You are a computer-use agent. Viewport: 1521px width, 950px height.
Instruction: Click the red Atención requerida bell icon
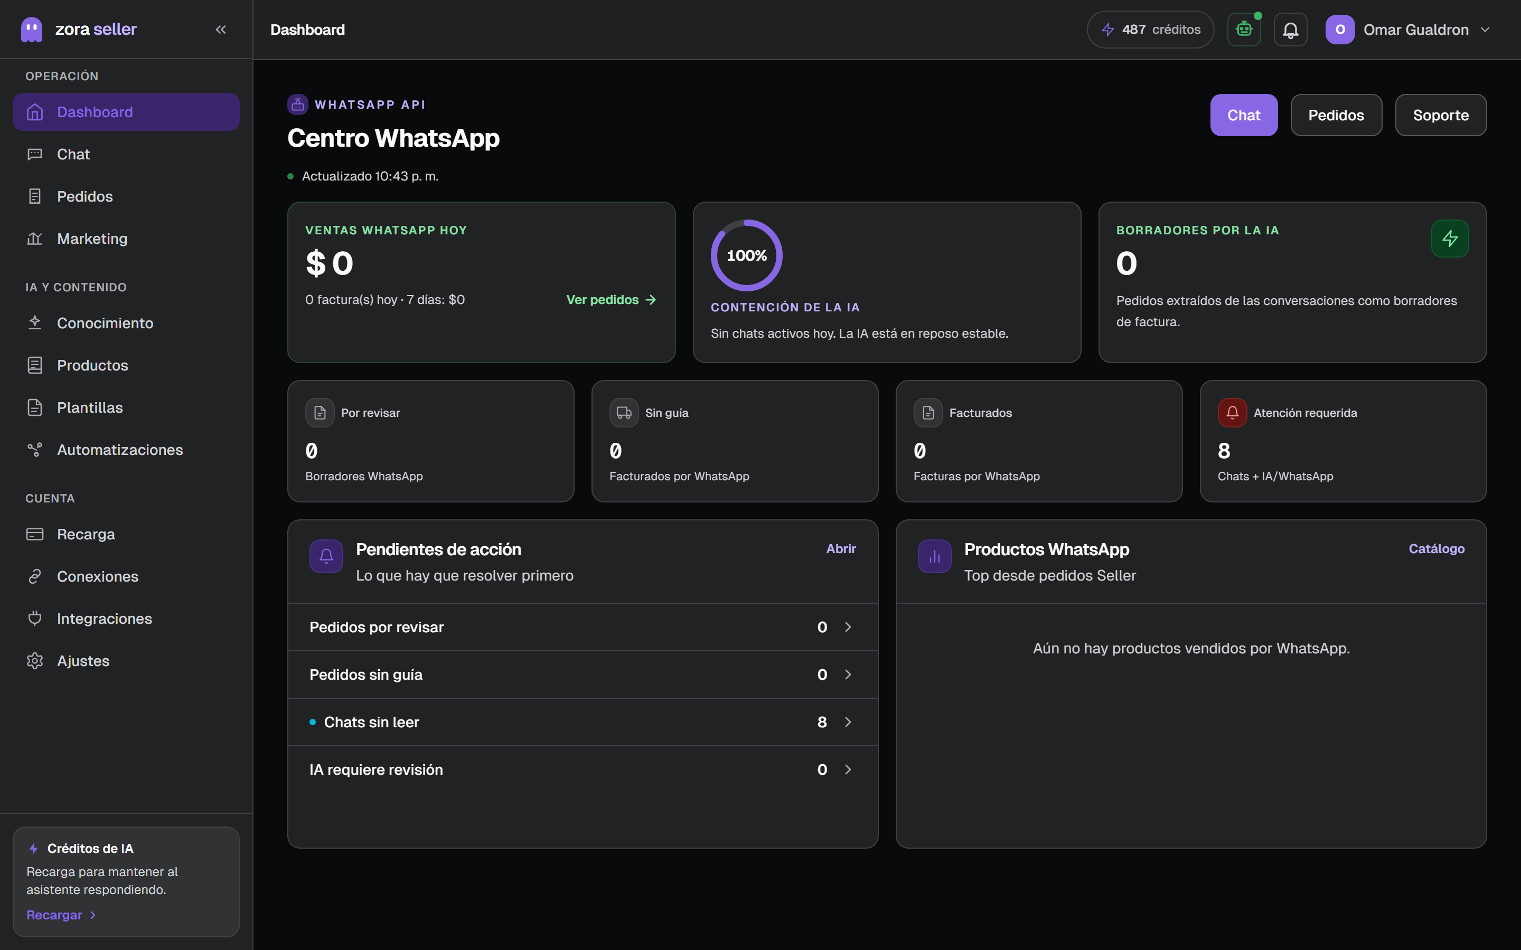(x=1233, y=413)
